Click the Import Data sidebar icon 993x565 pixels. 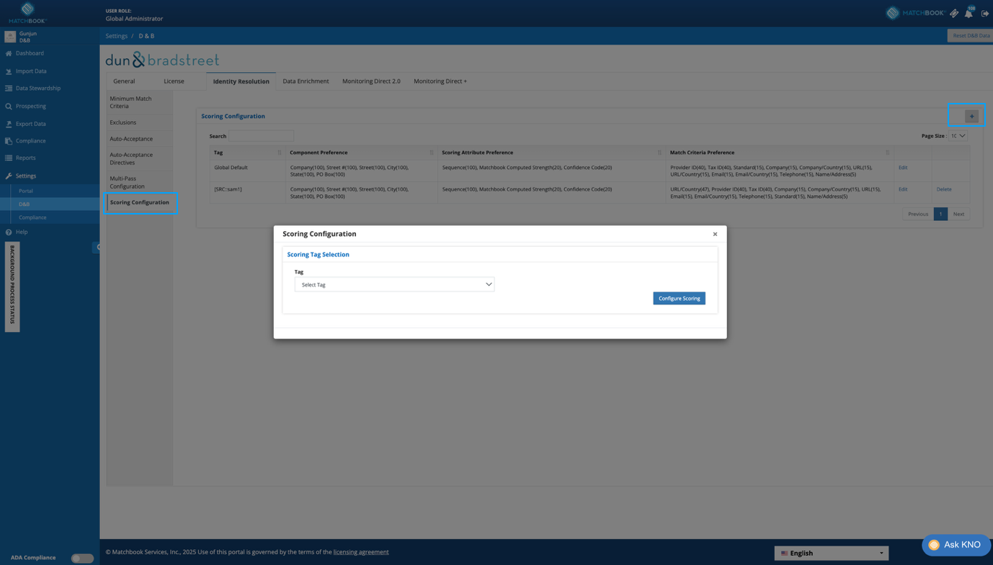tap(9, 71)
